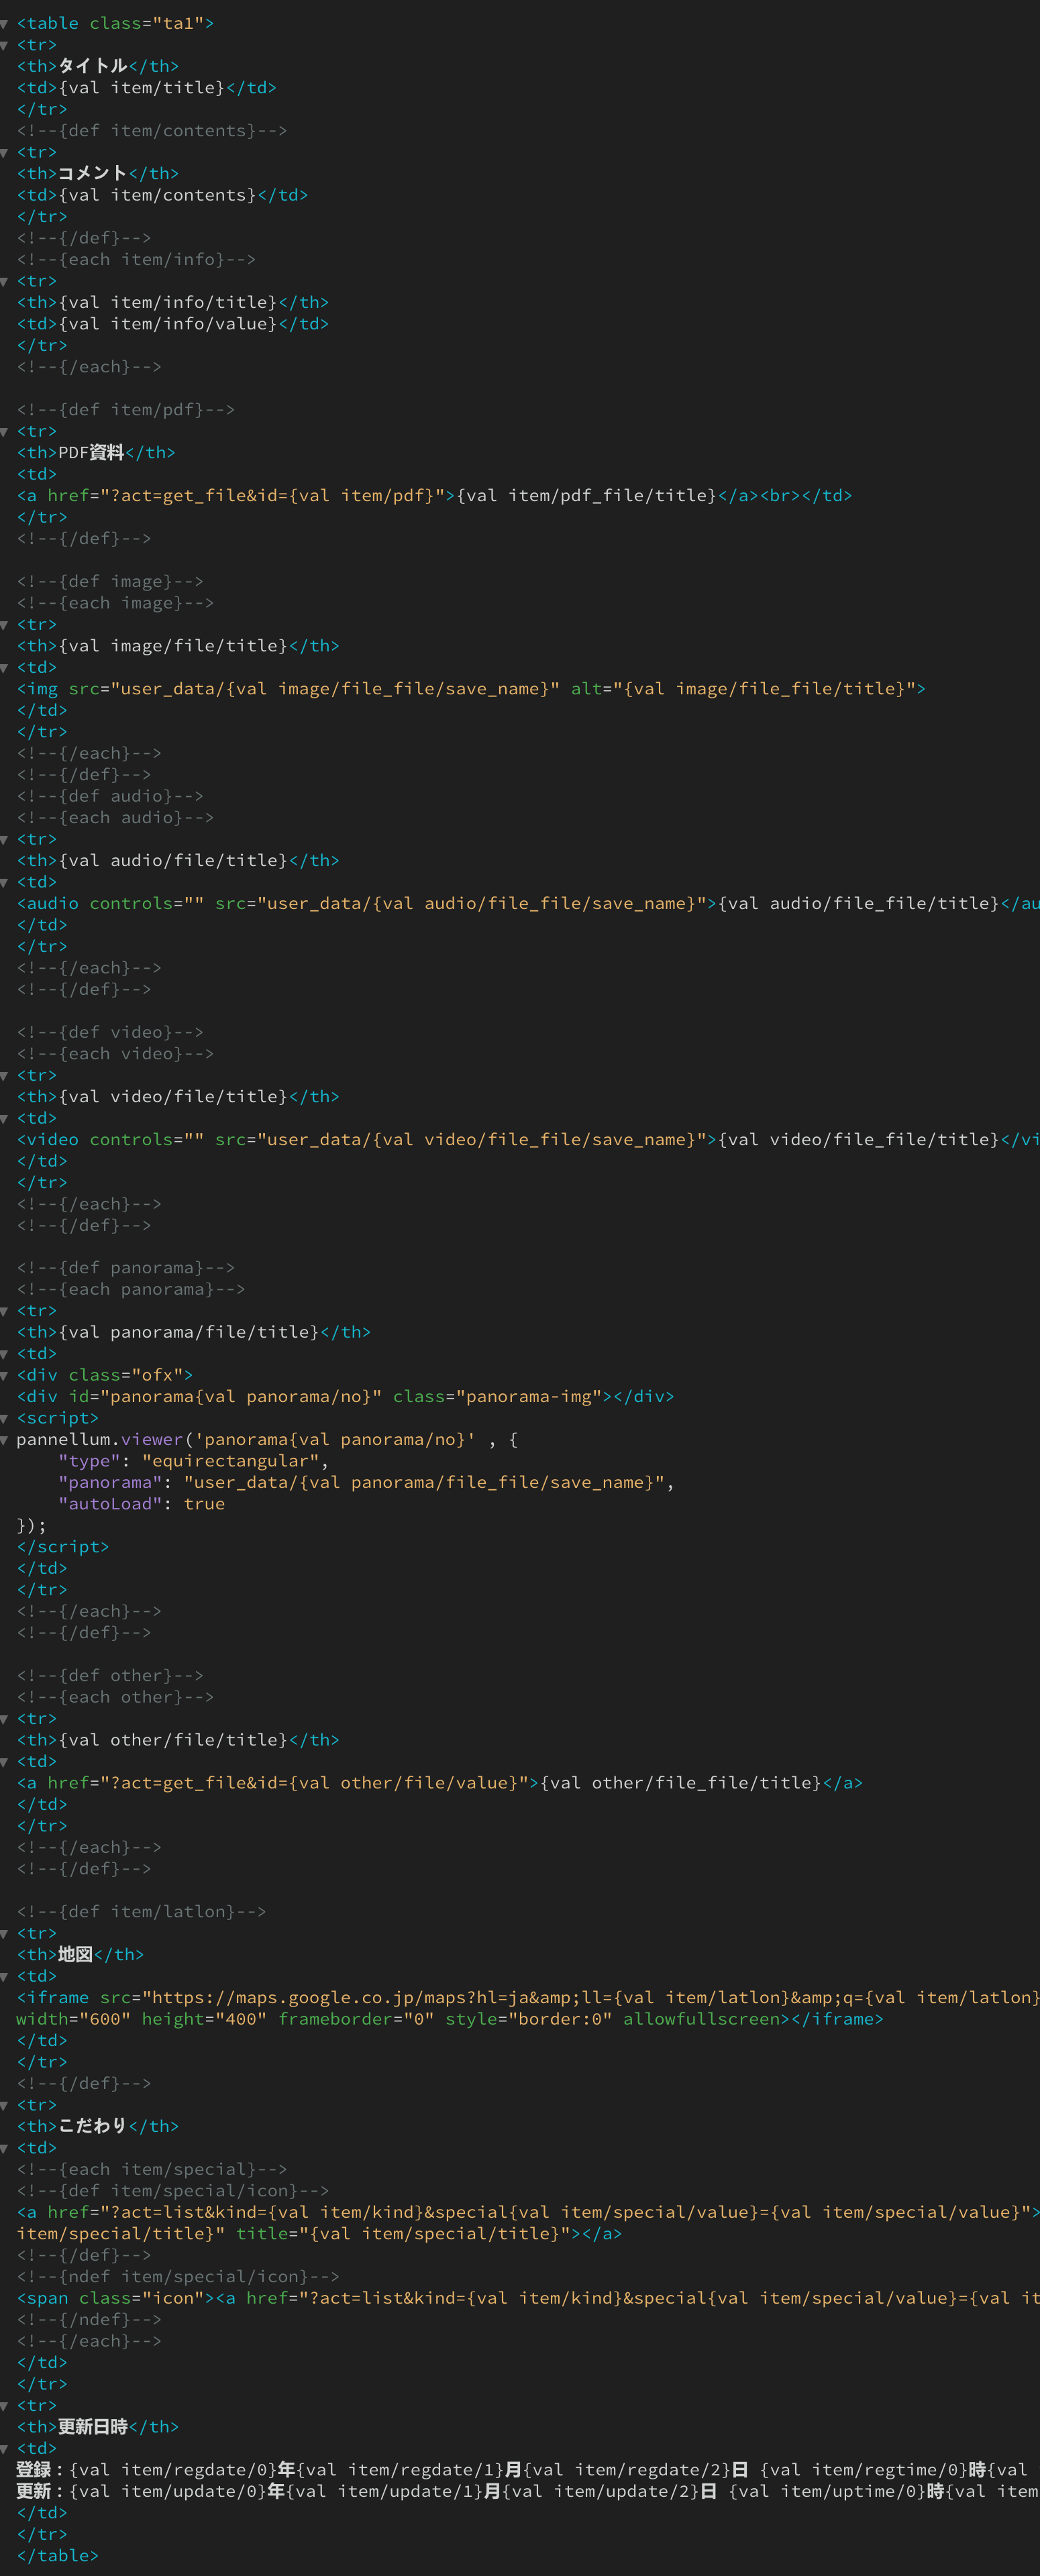The image size is (1040, 2576).
Task: Click the line <th>{val video/file/title}</th>
Action: coord(178,1097)
